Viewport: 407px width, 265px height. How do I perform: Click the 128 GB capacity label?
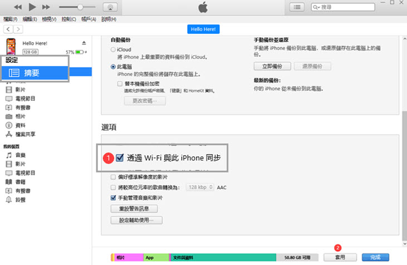31,52
